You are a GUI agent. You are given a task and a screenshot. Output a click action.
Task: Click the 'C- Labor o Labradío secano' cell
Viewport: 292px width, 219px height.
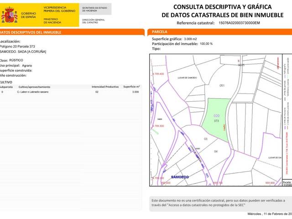tap(33, 92)
